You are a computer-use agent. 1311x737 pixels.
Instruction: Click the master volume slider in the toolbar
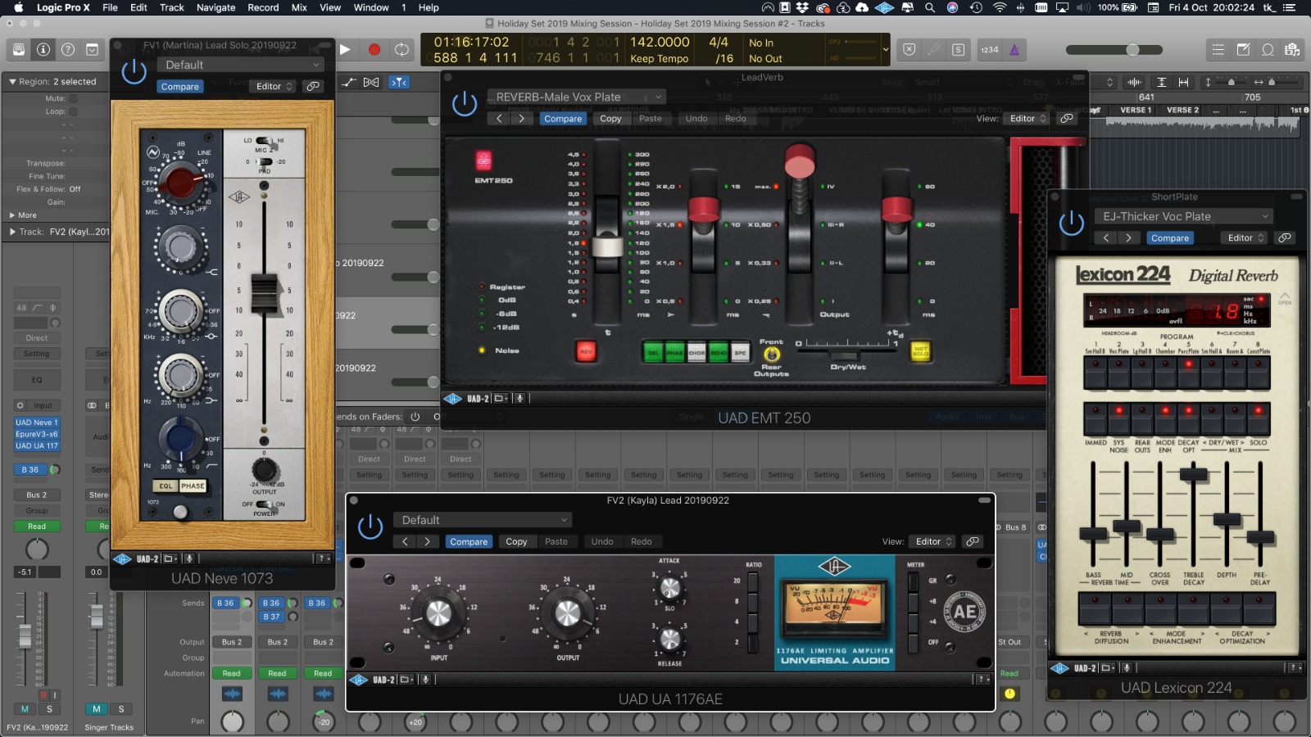click(1132, 50)
